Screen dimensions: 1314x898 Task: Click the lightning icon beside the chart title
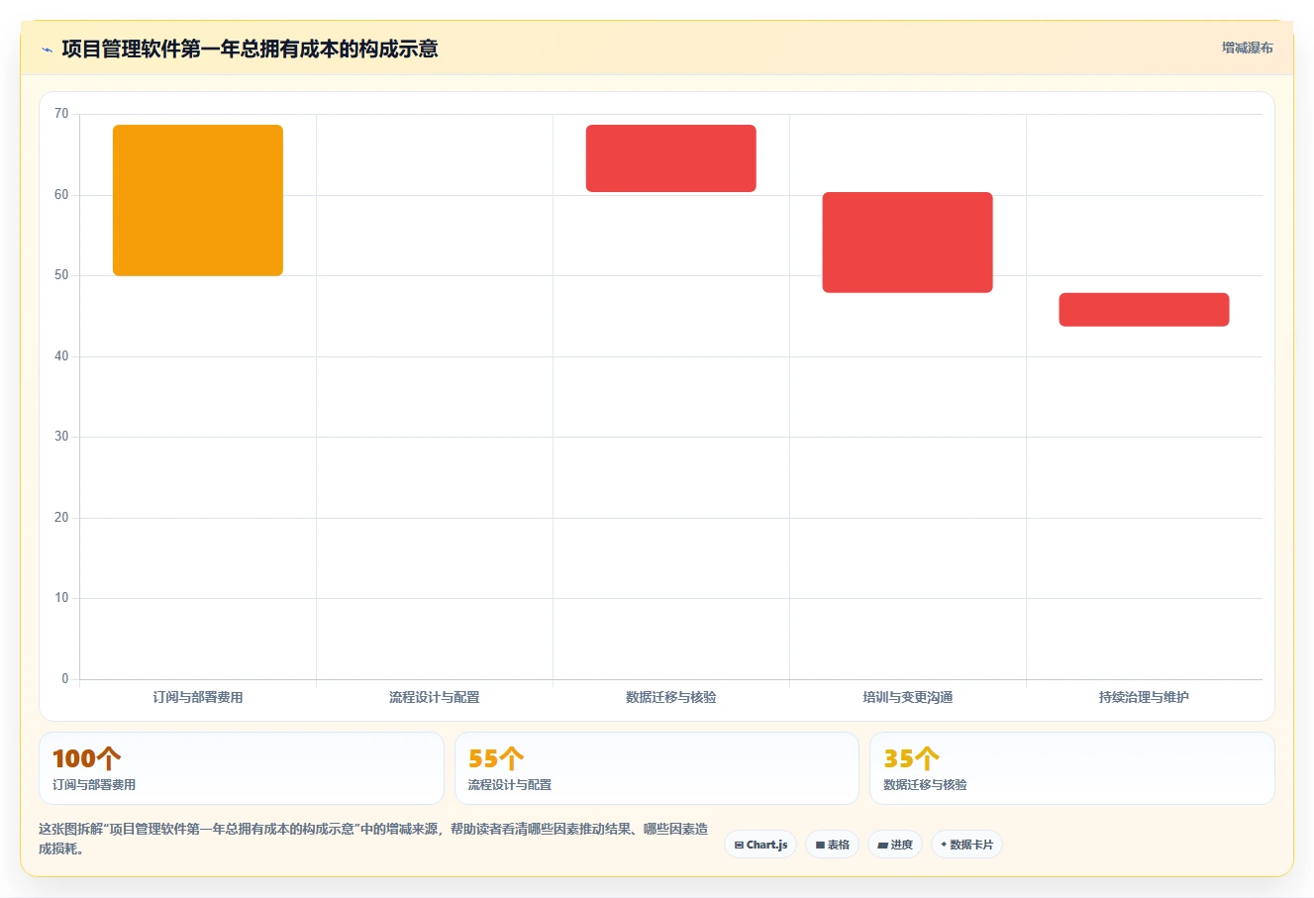(x=47, y=50)
